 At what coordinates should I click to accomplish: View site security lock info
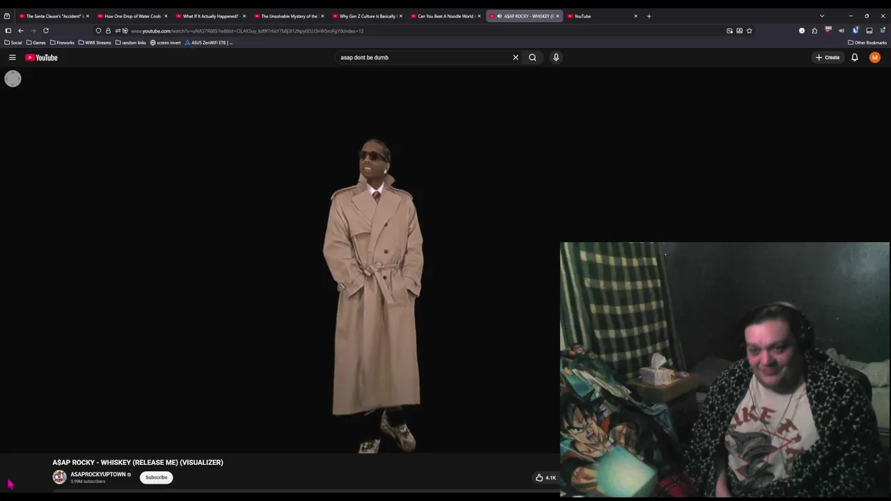pyautogui.click(x=108, y=31)
